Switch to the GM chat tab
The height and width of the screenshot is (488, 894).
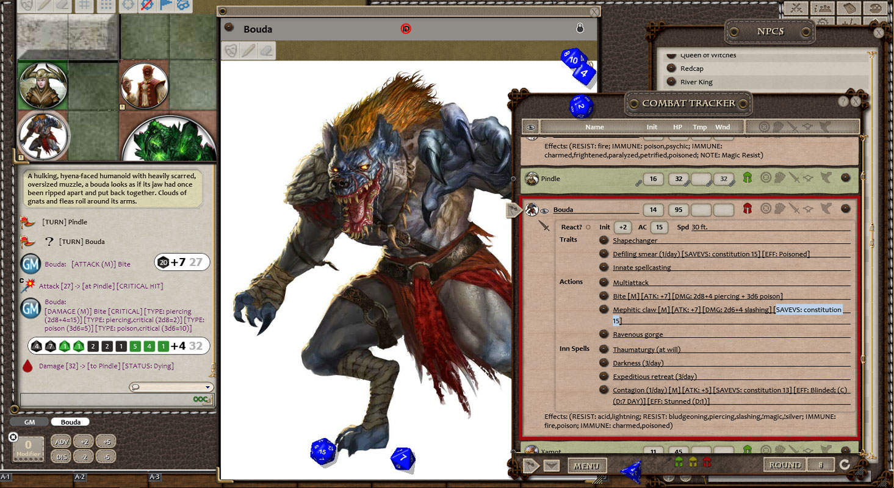click(x=29, y=422)
